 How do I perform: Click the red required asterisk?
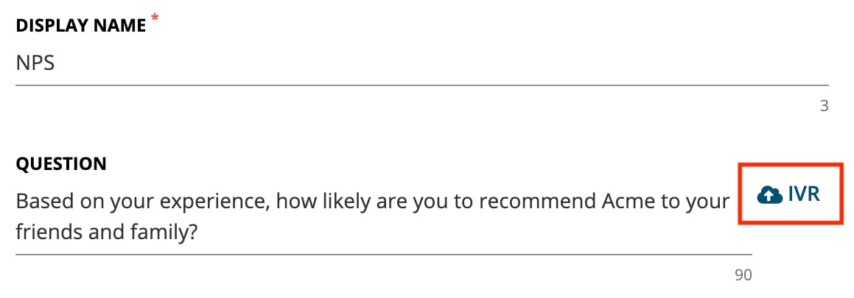pos(155,18)
